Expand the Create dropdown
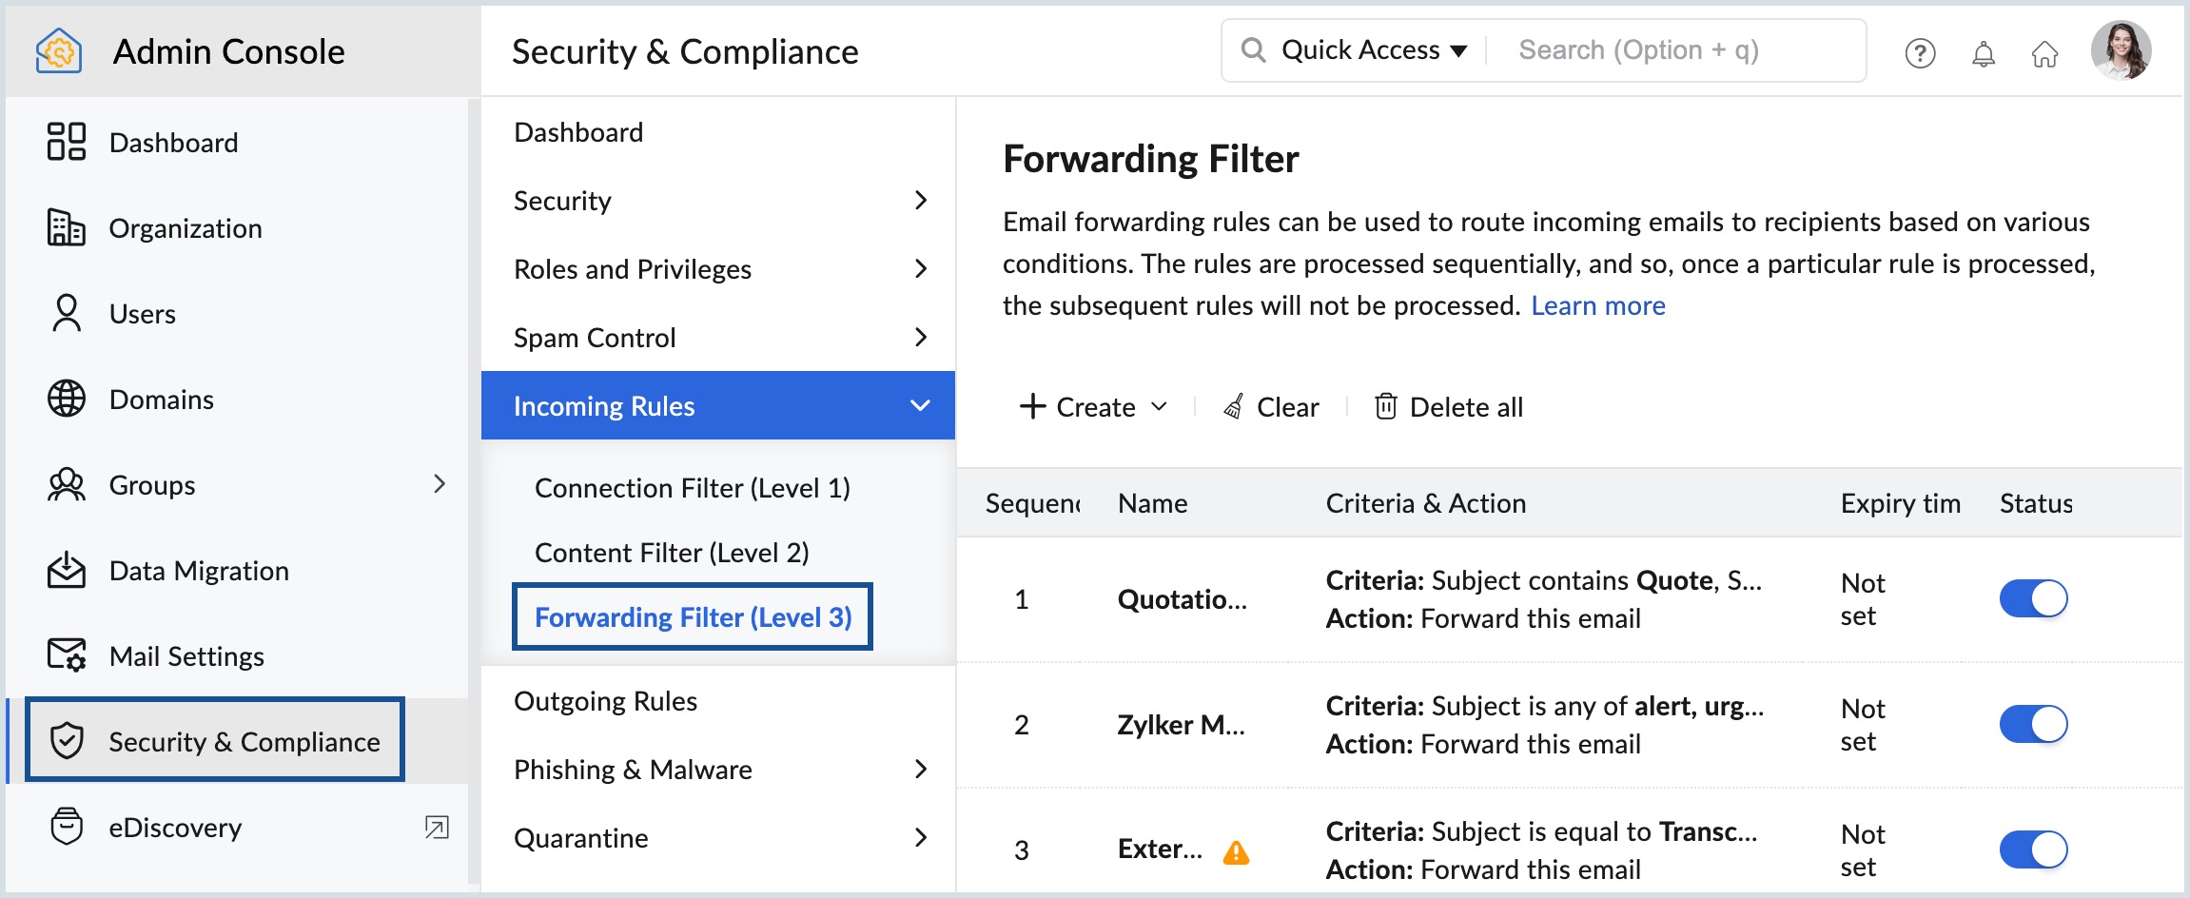This screenshot has height=898, width=2190. click(1161, 406)
